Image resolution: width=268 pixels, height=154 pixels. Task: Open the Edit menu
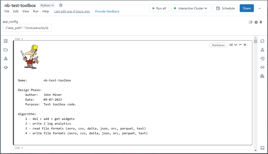click(16, 11)
